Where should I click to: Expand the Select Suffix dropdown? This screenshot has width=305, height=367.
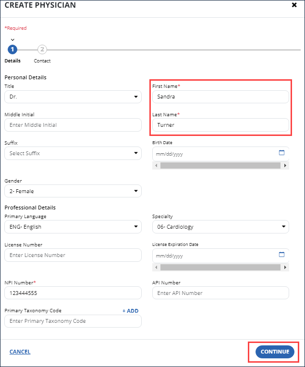[73, 153]
